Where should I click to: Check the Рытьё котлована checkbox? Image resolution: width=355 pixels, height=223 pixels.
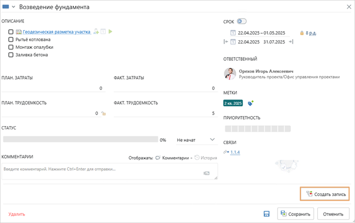pos(11,40)
